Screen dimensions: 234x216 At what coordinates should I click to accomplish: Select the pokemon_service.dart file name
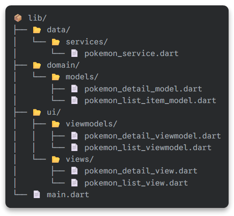[131, 54]
